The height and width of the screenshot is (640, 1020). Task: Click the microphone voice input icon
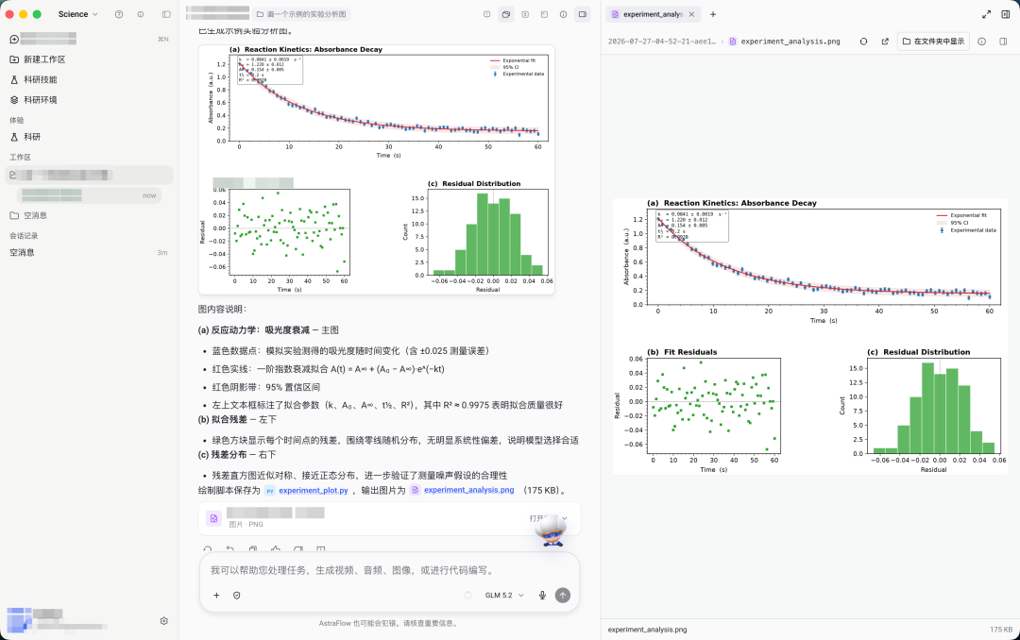click(542, 595)
